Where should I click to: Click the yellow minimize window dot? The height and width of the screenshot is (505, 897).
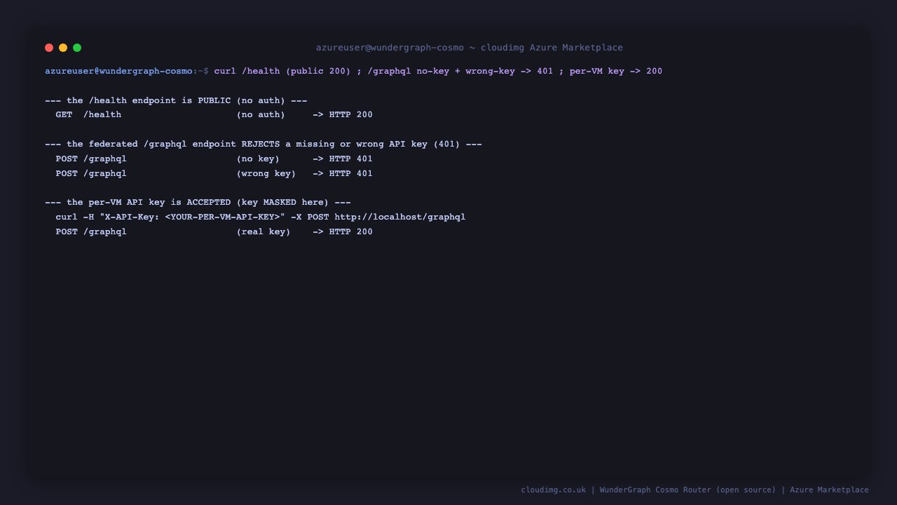(63, 48)
